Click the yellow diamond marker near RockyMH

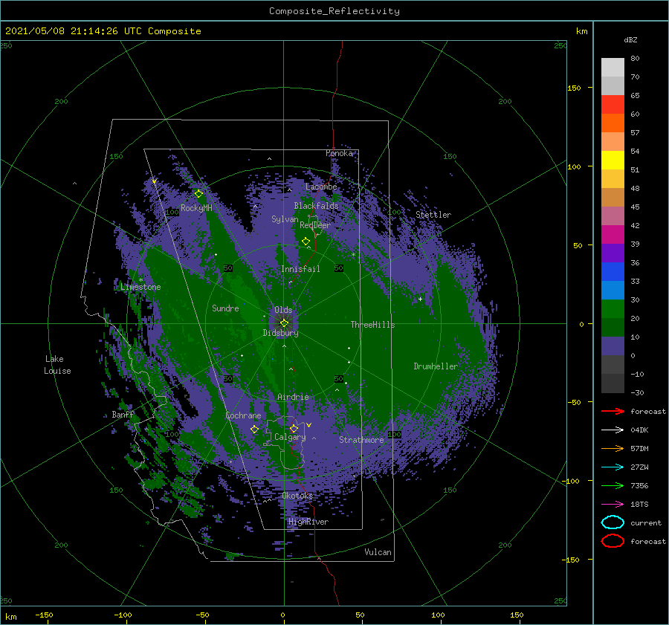coord(198,194)
